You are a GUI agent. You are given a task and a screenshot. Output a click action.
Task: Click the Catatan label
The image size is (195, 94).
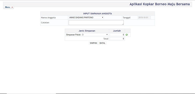pos(45,23)
